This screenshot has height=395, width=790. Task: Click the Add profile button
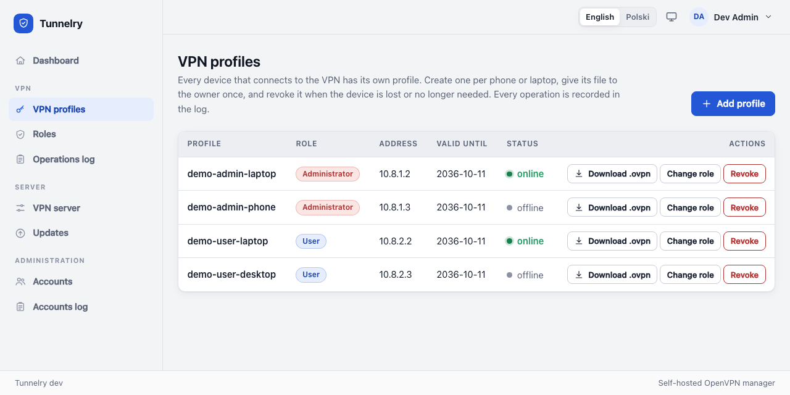(x=733, y=104)
